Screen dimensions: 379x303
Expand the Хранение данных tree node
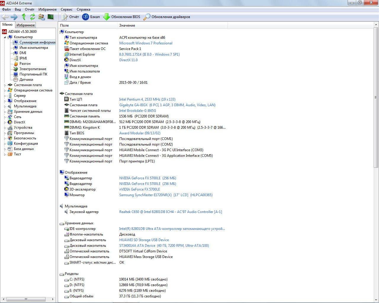[x=5, y=112]
